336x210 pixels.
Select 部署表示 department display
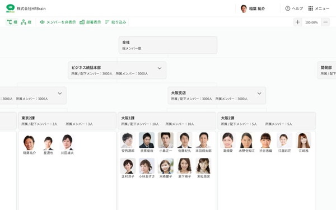click(90, 22)
